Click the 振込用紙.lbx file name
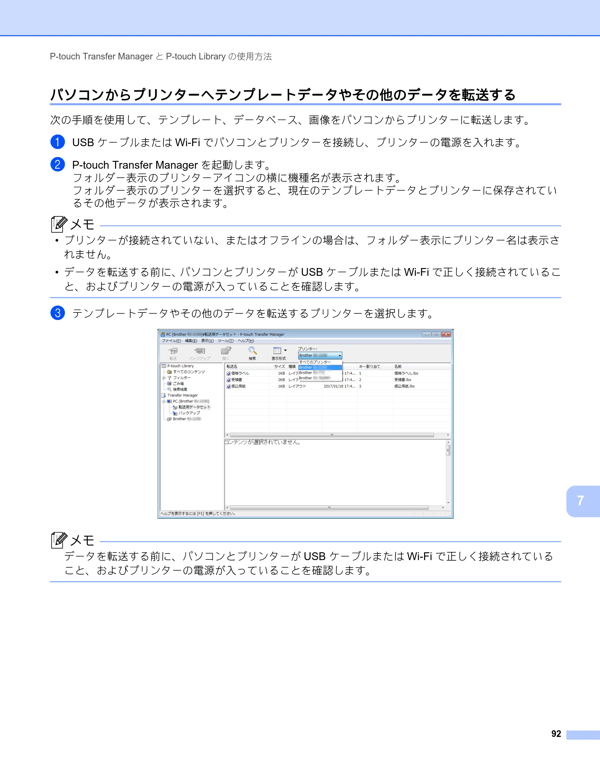The height and width of the screenshot is (775, 600). [405, 386]
